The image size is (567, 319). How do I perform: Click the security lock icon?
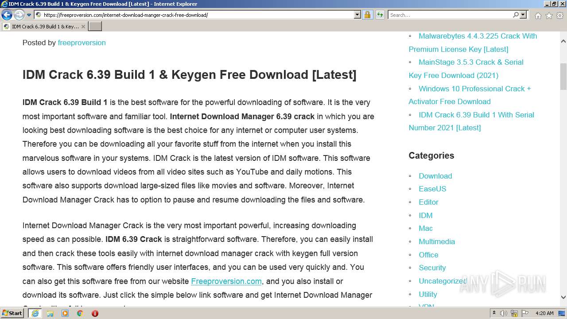point(367,15)
